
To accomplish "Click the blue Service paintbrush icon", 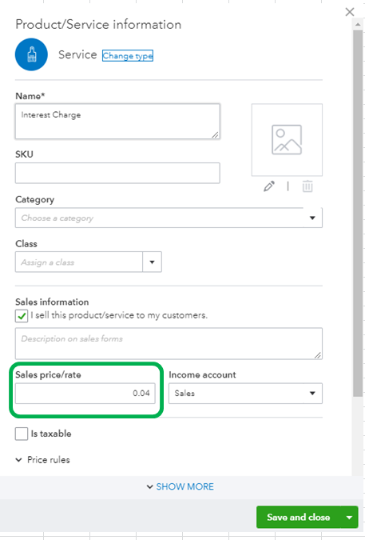I will (31, 54).
